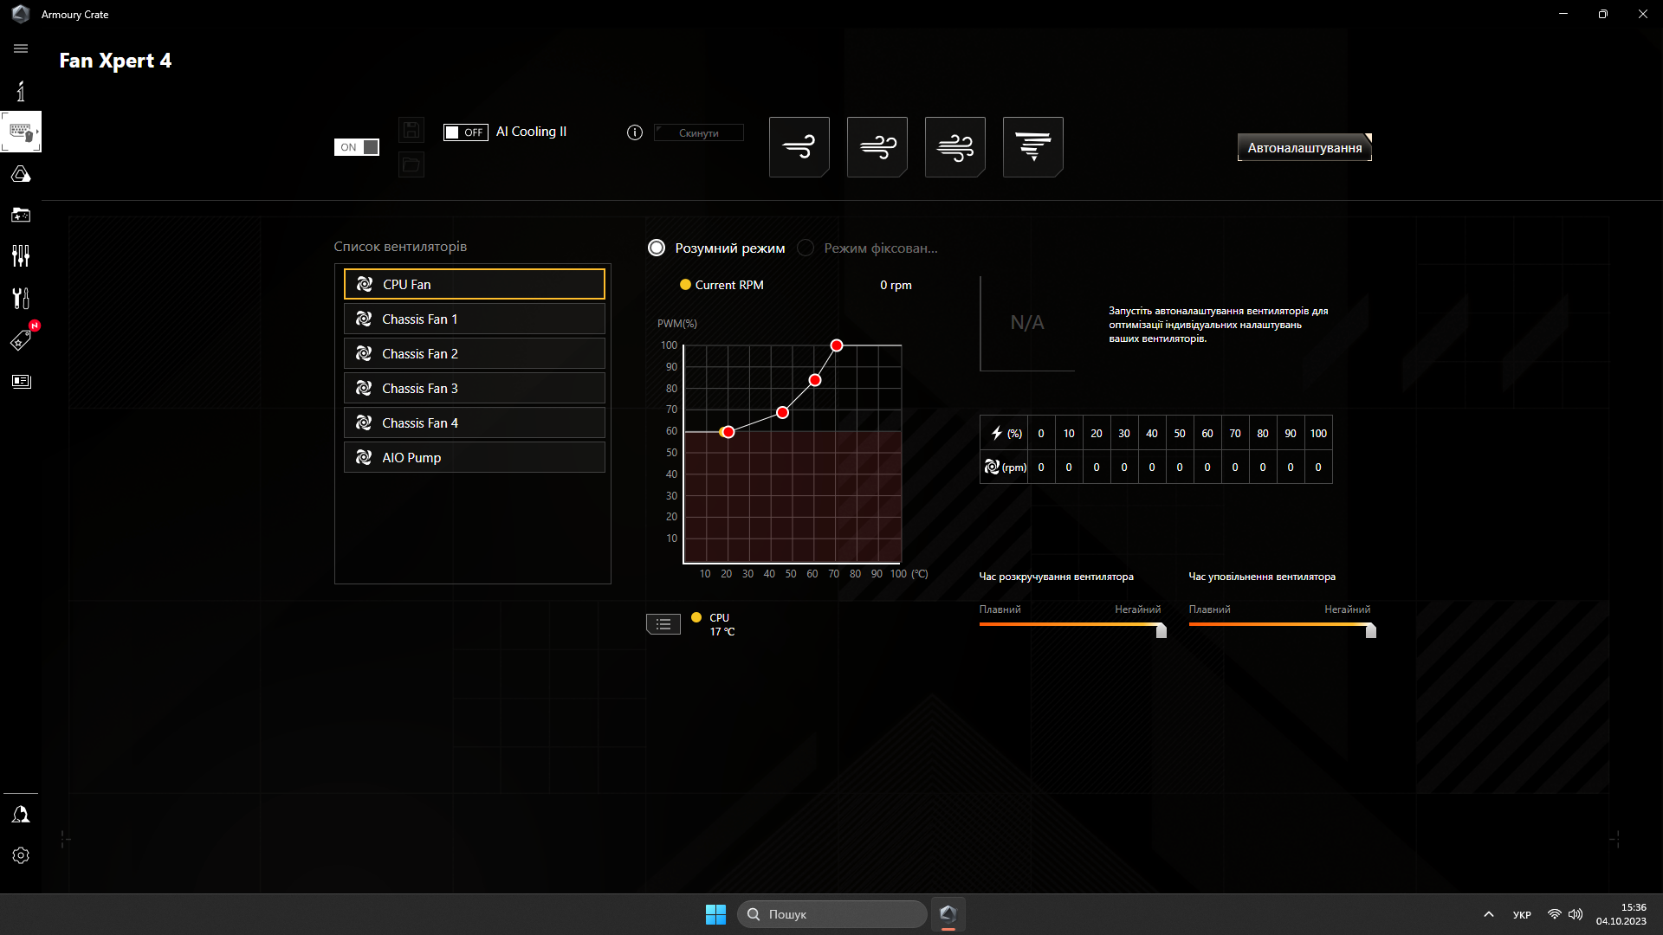Click the silent fan mode icon

click(x=799, y=146)
